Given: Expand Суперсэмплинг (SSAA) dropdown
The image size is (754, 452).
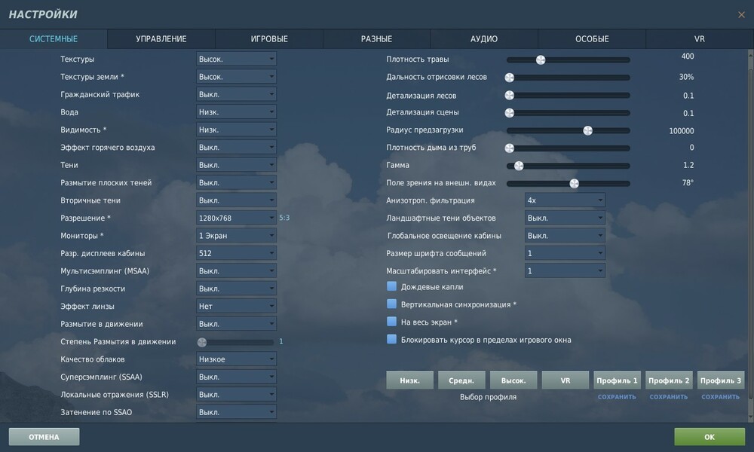Looking at the screenshot, I should pos(236,377).
